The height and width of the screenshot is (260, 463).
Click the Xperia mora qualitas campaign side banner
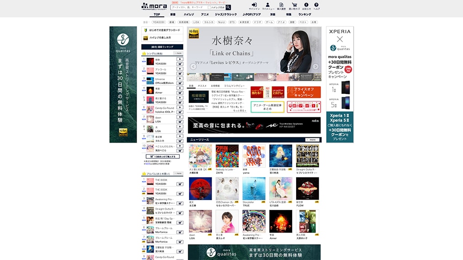point(340,84)
